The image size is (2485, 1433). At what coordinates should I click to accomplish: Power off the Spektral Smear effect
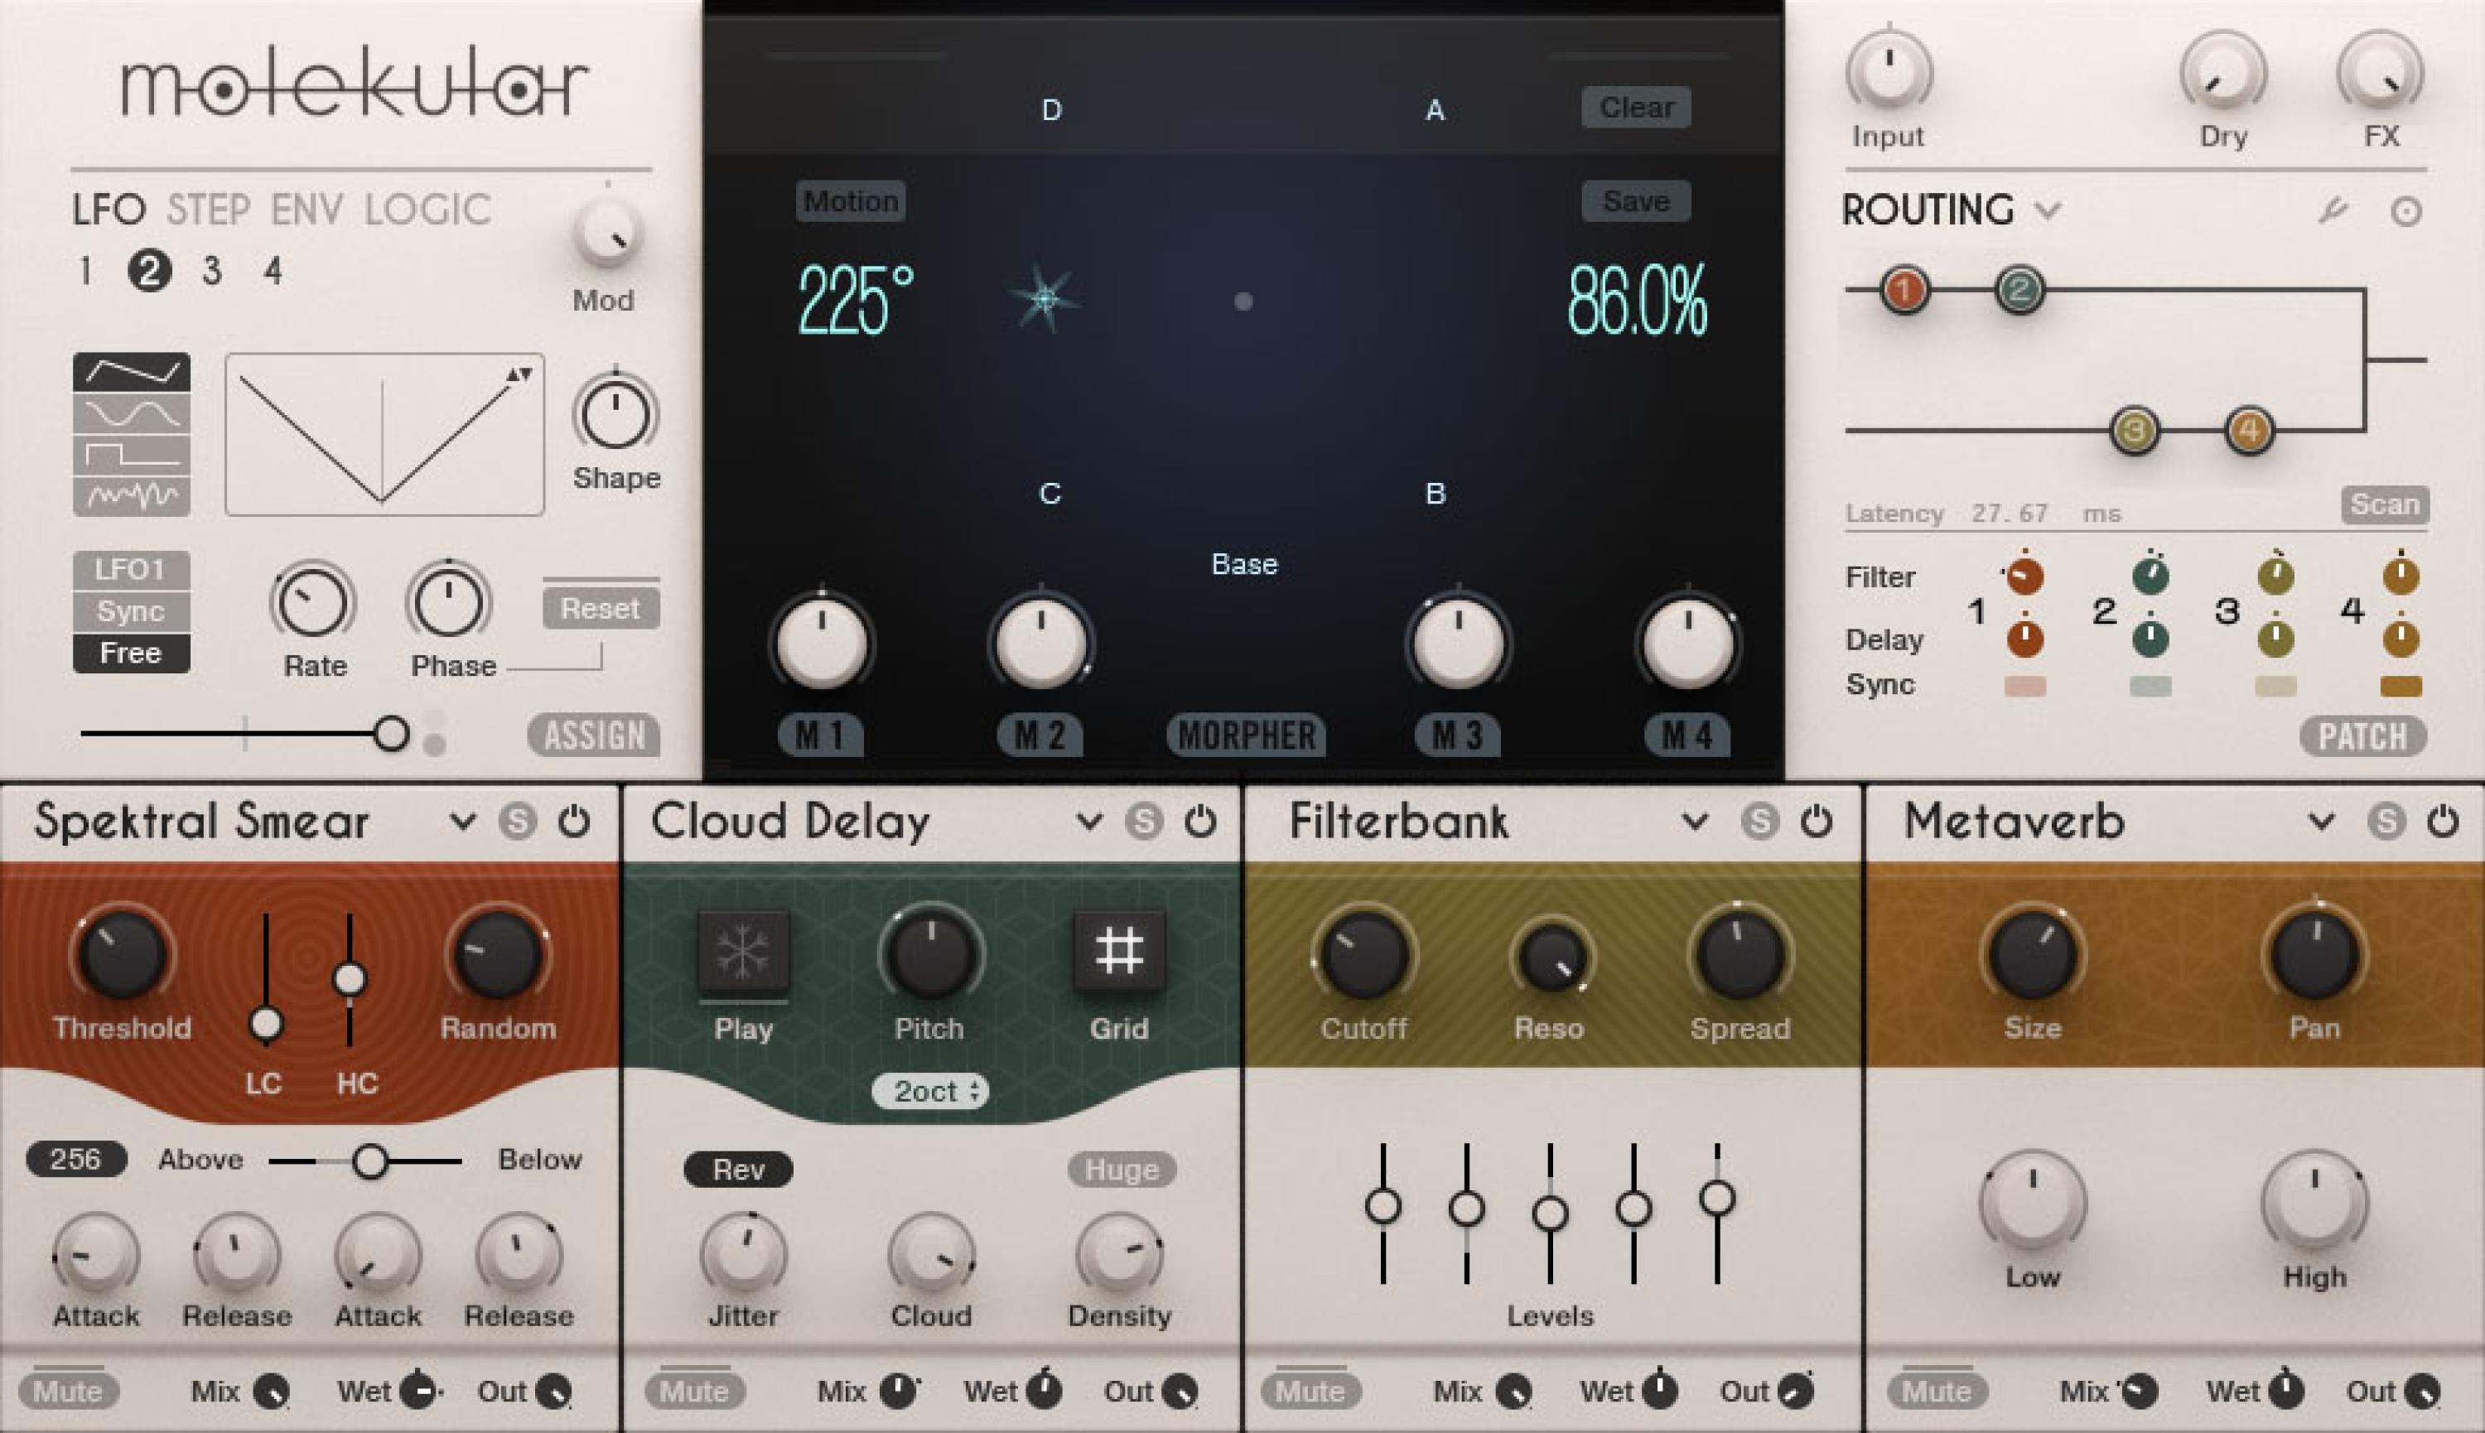(574, 820)
